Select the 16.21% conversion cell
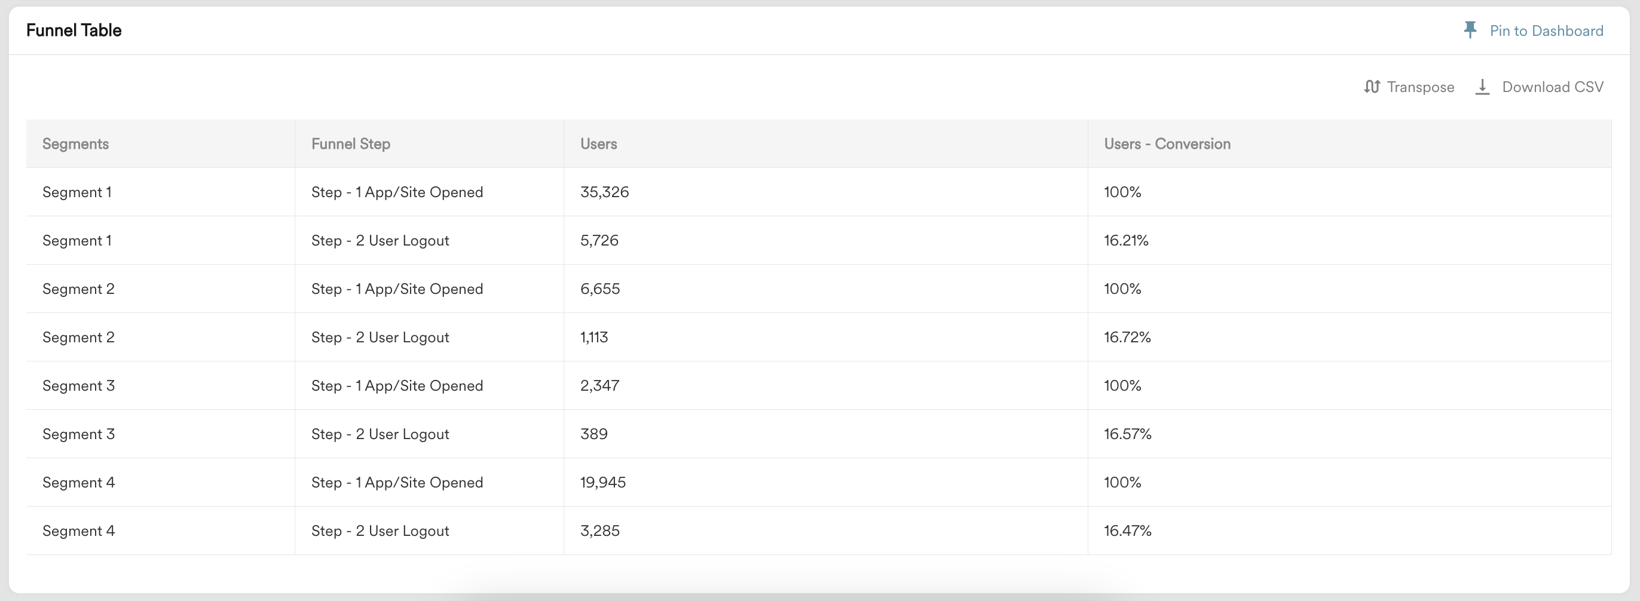Viewport: 1640px width, 601px height. pos(1125,241)
